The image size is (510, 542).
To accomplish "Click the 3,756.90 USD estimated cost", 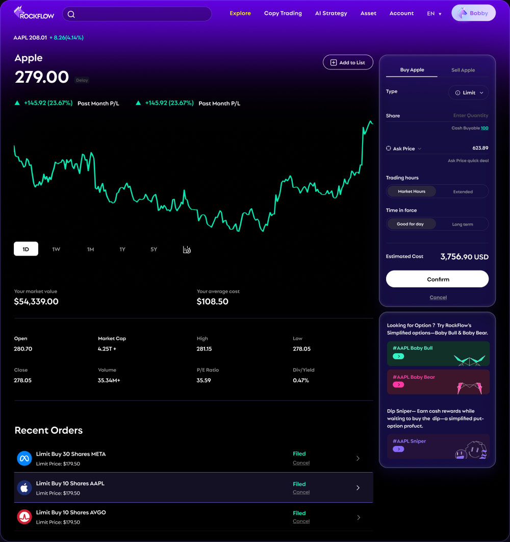I will 465,257.
